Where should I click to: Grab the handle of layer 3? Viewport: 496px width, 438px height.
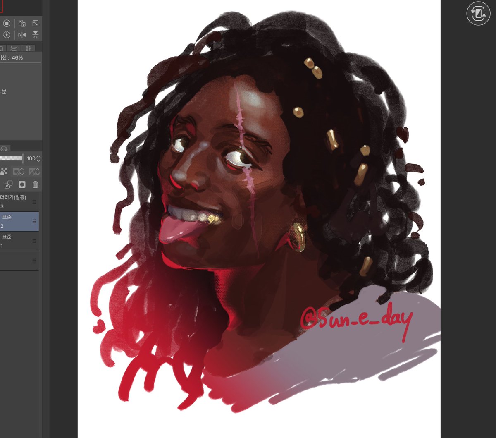34,202
